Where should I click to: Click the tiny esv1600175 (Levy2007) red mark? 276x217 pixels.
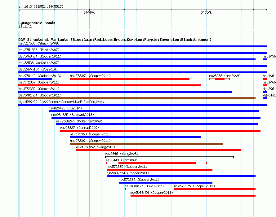pos(126,189)
